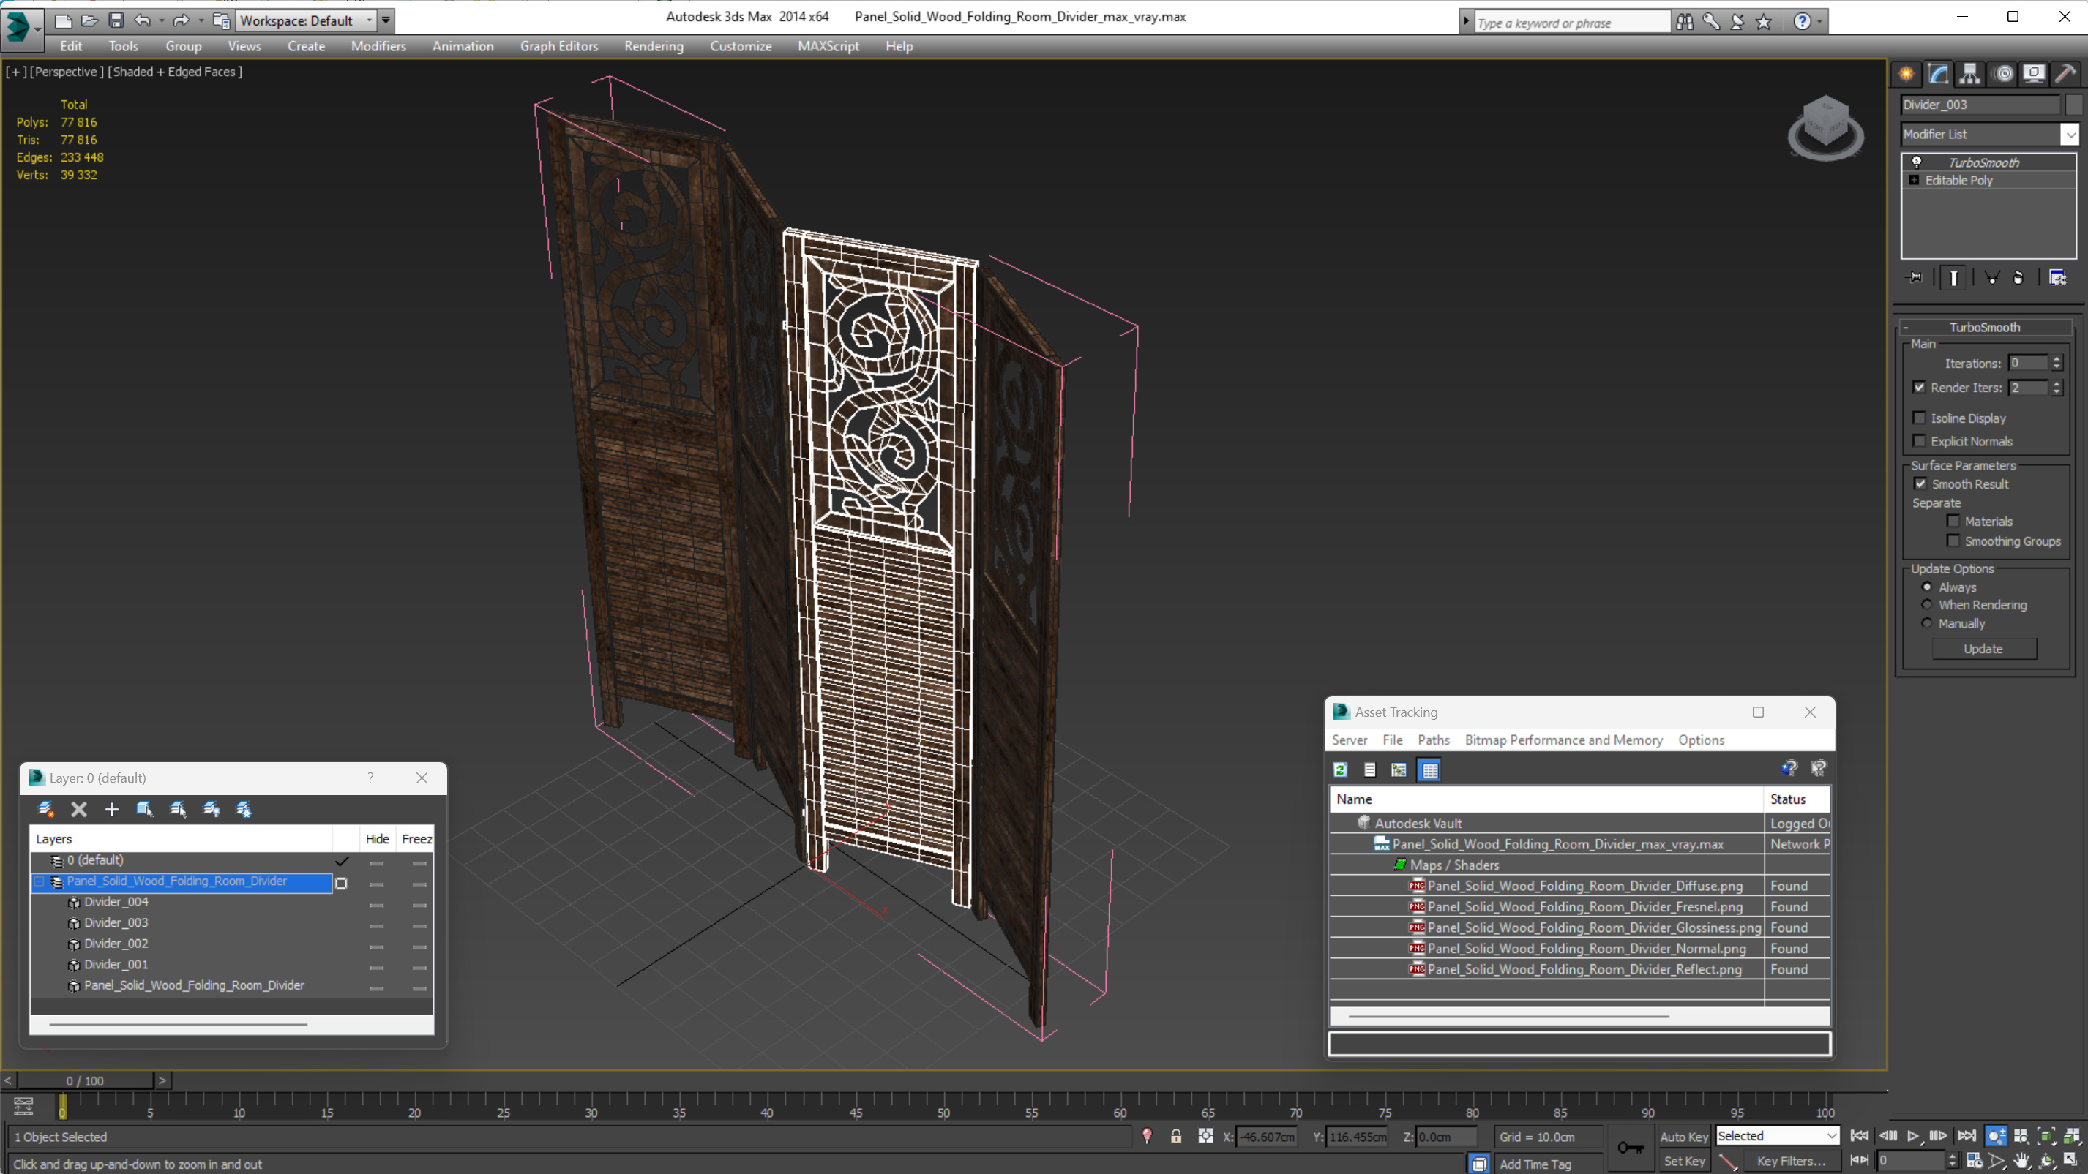Click Configure Modifier Sets icon
2088x1174 pixels.
click(2058, 278)
